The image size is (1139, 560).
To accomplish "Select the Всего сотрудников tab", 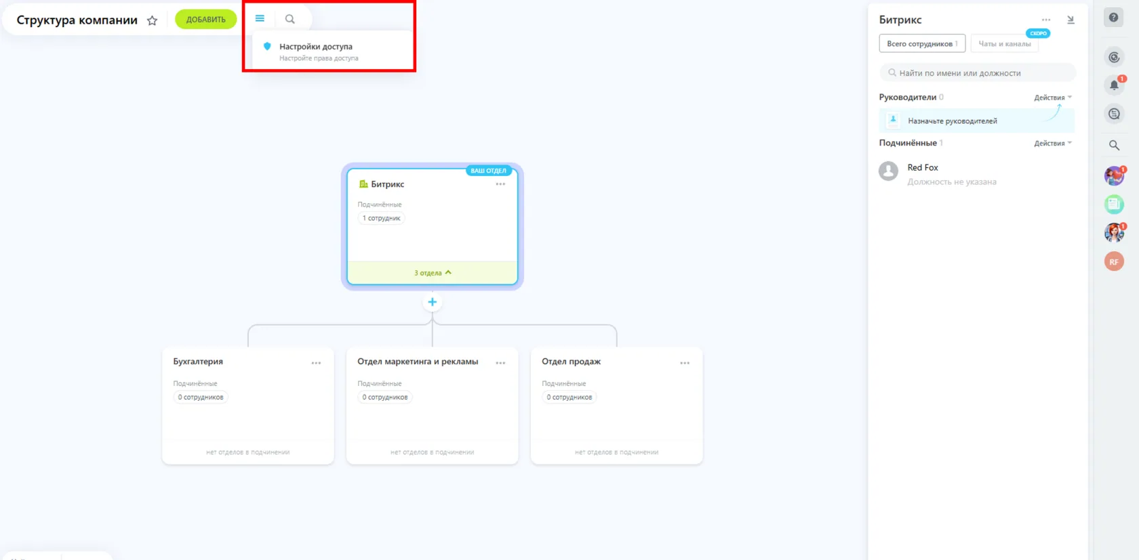I will [922, 44].
